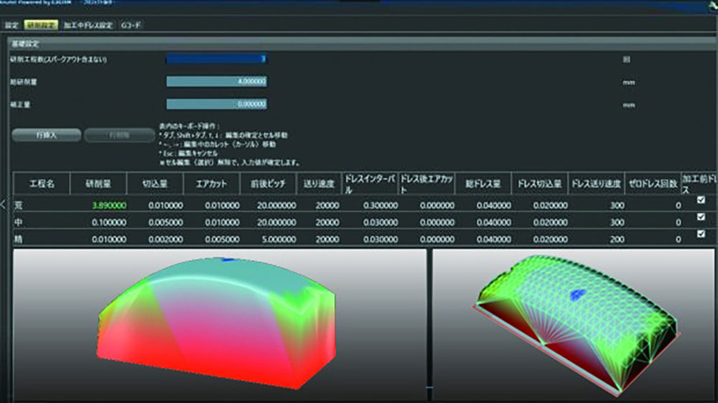Click the 研削工程数 input field
Screen dimensions: 718x403
pos(217,59)
